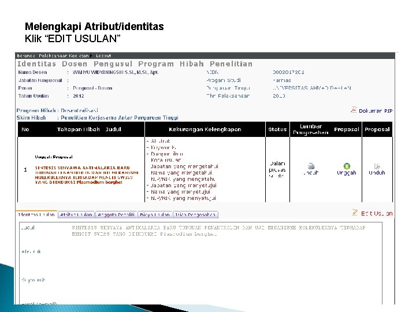
Task: Click the Unggah link under Proposal
Action: pyautogui.click(x=346, y=173)
